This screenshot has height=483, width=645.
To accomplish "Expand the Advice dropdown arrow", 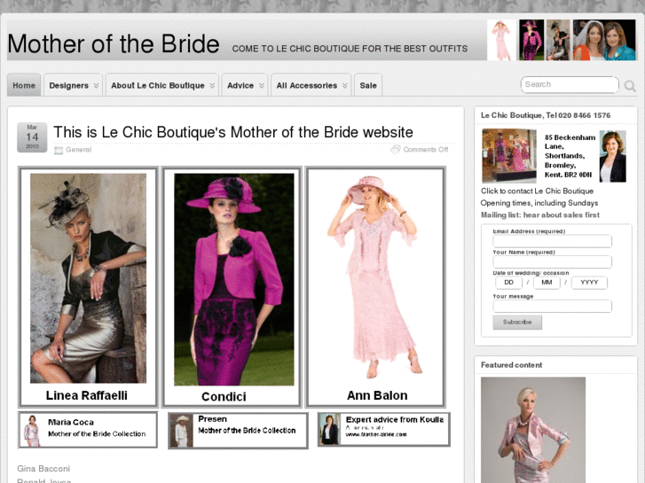I will point(261,85).
